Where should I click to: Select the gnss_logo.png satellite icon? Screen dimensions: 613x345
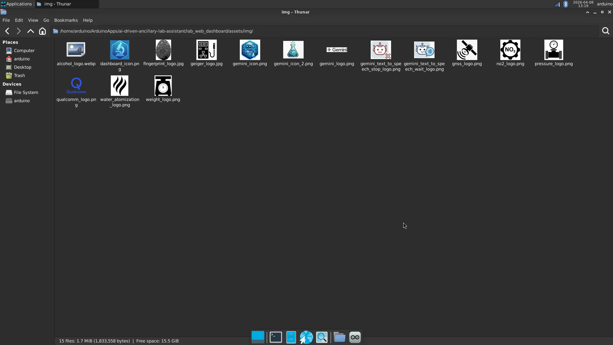467,50
